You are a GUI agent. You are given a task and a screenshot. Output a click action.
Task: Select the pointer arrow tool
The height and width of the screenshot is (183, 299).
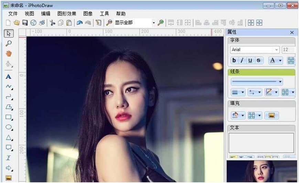(9, 34)
